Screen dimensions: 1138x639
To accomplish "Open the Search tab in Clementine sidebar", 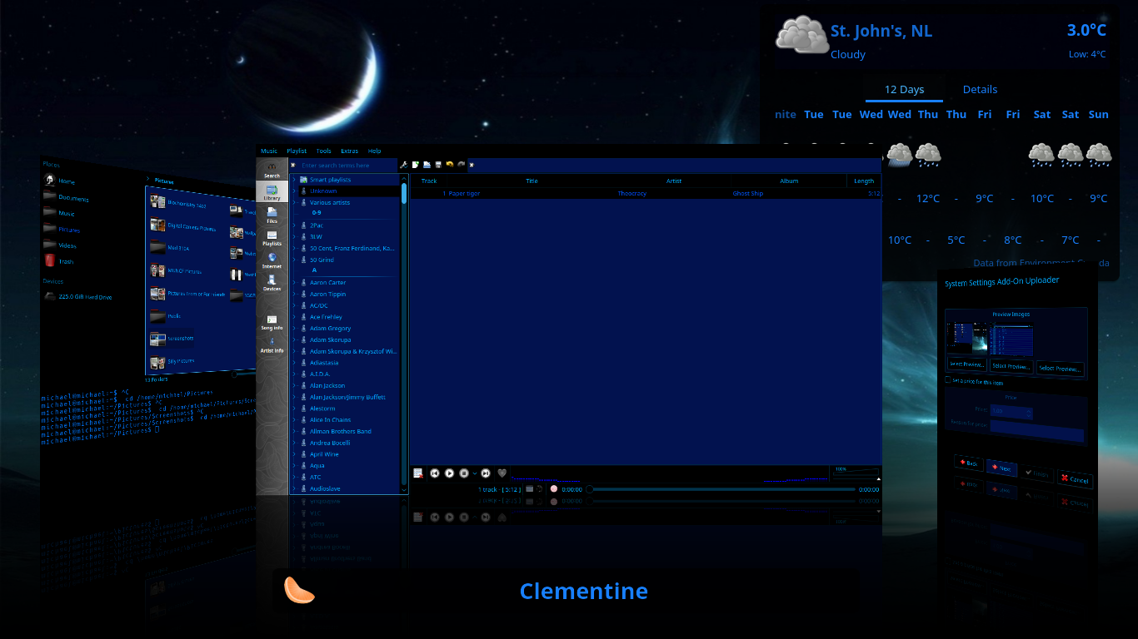I will [x=272, y=170].
